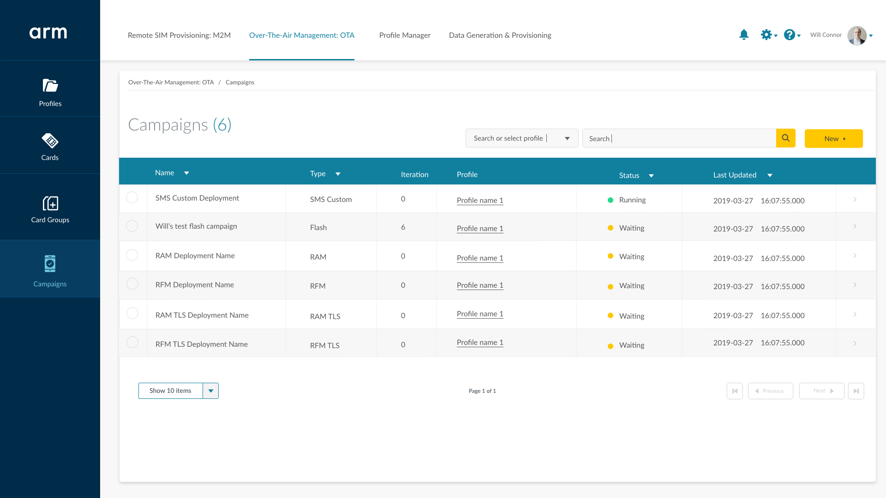This screenshot has height=498, width=886.
Task: Click the Search text field
Action: (679, 138)
